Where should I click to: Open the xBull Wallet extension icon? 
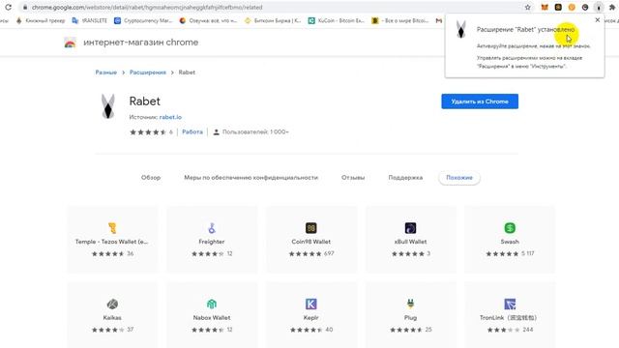click(x=410, y=228)
